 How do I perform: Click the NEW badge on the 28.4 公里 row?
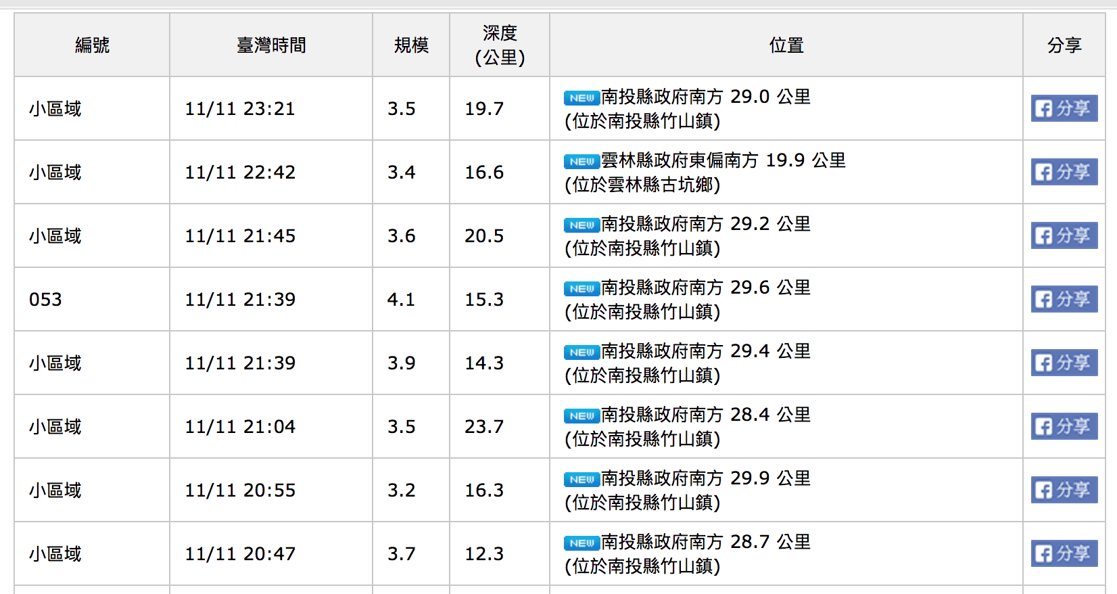(x=581, y=416)
